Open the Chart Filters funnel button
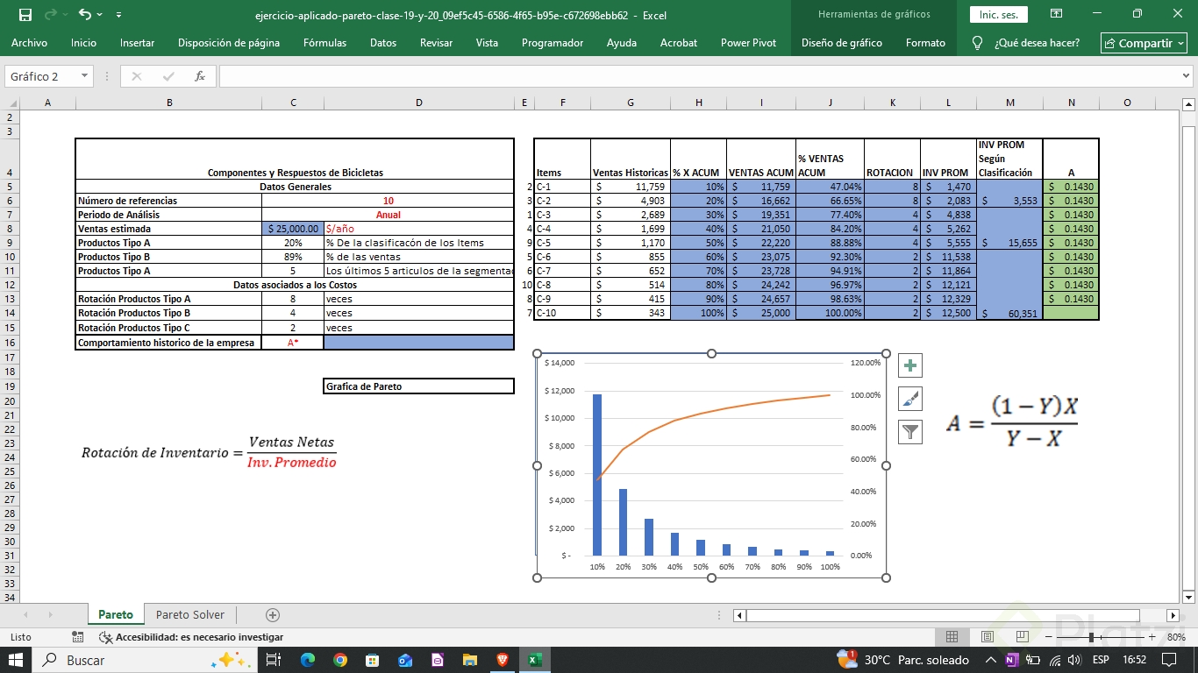 [x=911, y=431]
